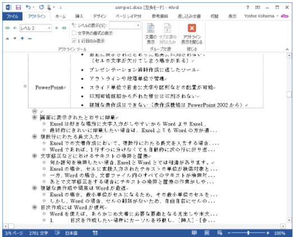Expand heading 文字修正などにおけるテキストの検索と置換 marker
The height and width of the screenshot is (237, 293).
(x=34, y=156)
